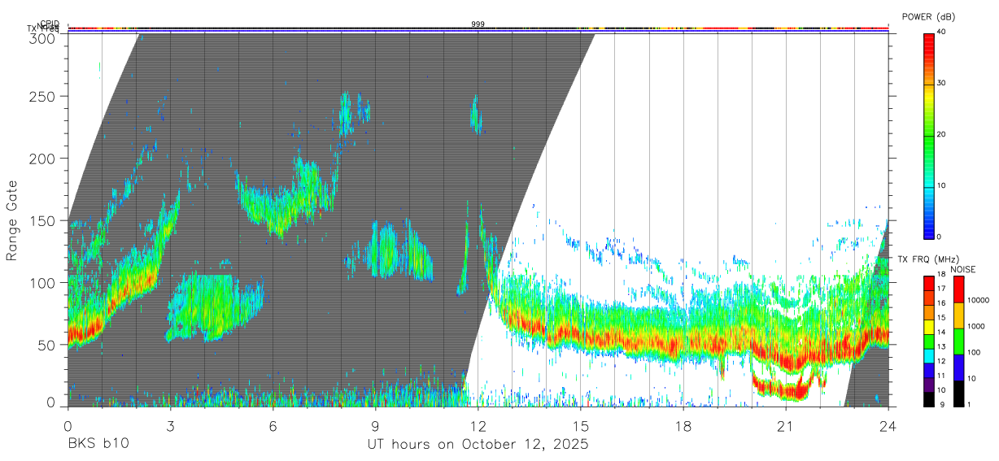
Task: Click the 50 tick on the Range Gate axis
Action: point(46,345)
